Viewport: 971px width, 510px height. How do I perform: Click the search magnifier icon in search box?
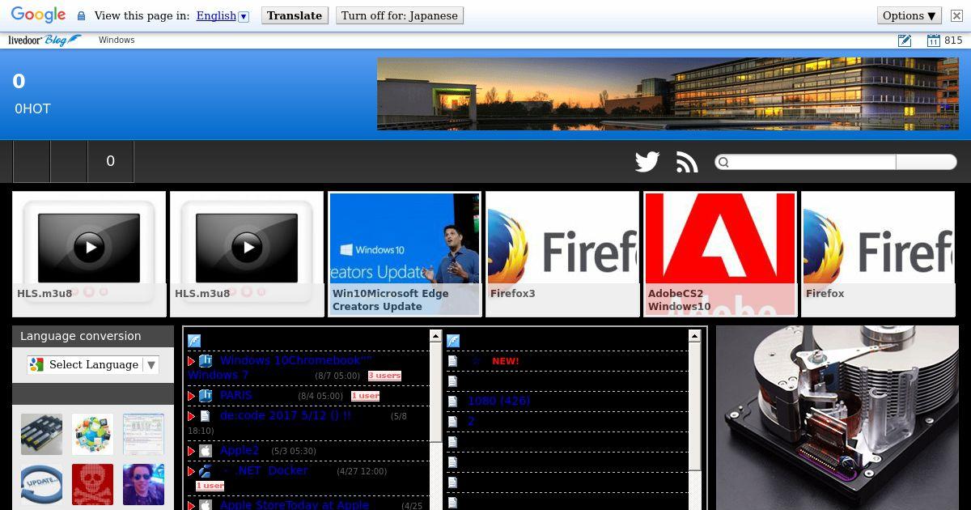(x=723, y=162)
